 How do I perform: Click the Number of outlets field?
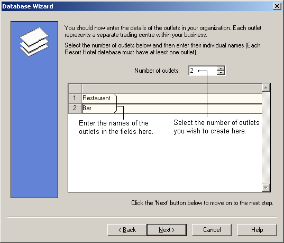pos(203,71)
